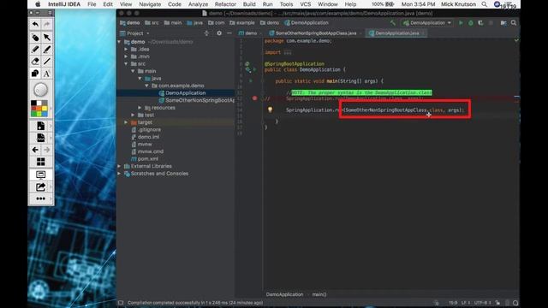Click the size circle control in annotation toolbar
The height and width of the screenshot is (308, 548).
pos(40,90)
